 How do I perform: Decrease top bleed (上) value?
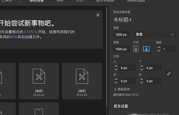coord(116,69)
